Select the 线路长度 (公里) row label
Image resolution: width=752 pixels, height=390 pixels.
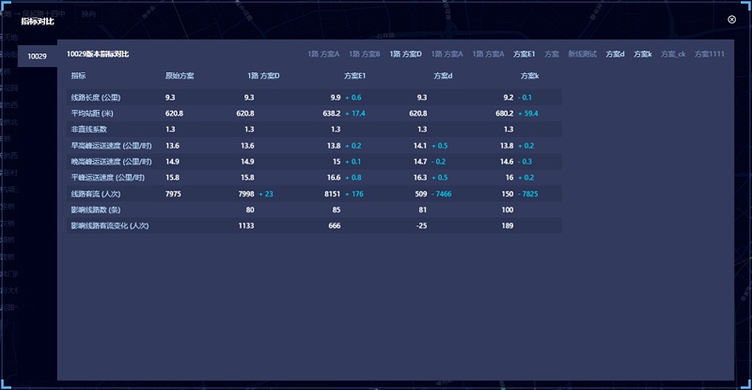coord(96,98)
